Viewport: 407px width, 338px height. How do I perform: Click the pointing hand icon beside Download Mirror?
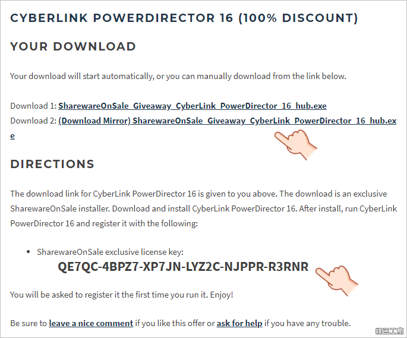point(296,144)
